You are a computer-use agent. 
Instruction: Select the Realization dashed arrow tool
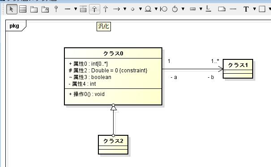coord(106,9)
